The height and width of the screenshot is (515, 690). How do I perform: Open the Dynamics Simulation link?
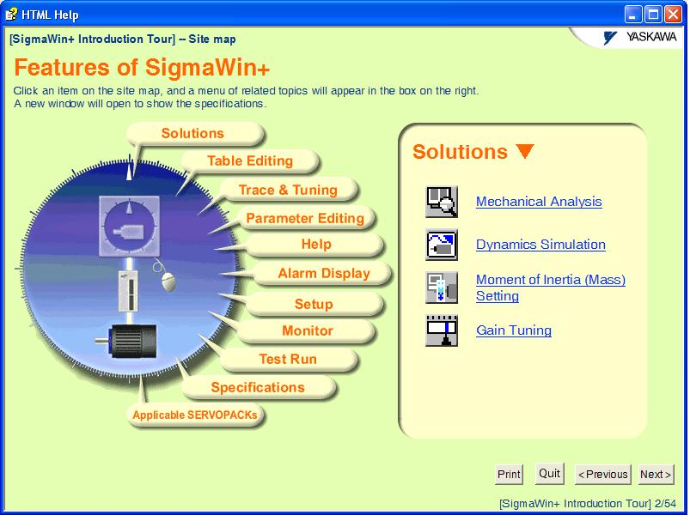[540, 245]
